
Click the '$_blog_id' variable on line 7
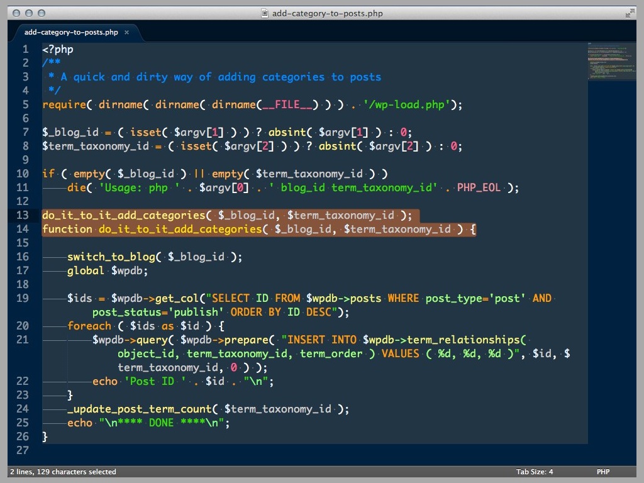pyautogui.click(x=70, y=132)
